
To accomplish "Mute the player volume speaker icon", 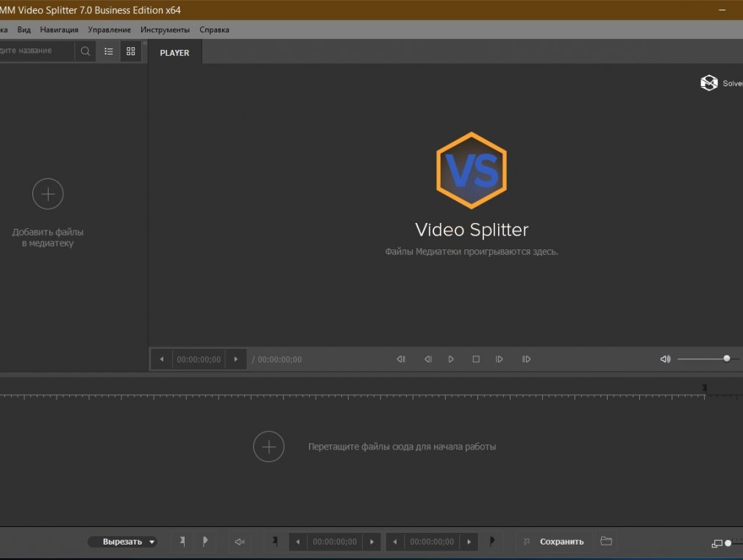I will click(x=665, y=359).
